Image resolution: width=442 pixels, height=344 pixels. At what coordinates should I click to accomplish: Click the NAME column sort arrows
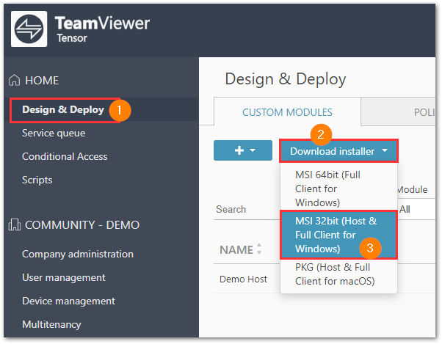tap(259, 249)
